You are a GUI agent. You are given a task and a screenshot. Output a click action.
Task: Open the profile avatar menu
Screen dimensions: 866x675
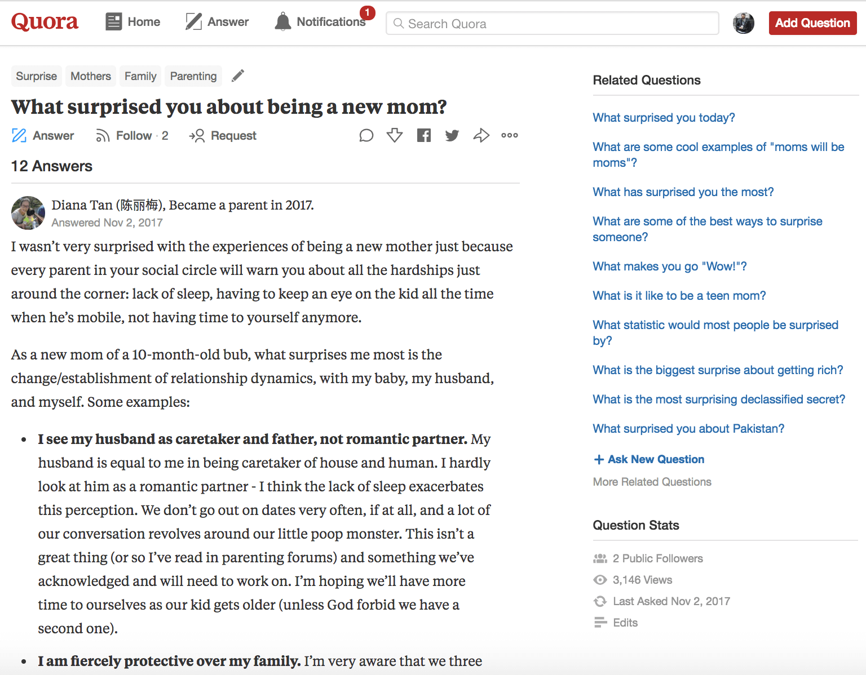pos(744,23)
